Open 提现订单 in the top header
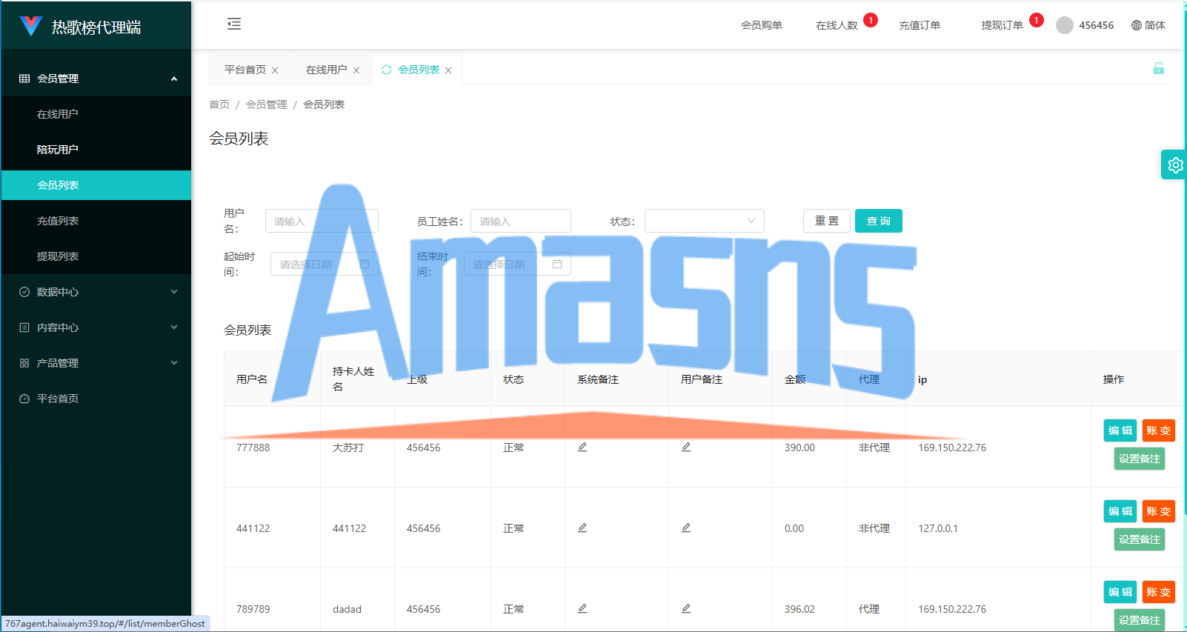The height and width of the screenshot is (632, 1187). (x=1002, y=25)
